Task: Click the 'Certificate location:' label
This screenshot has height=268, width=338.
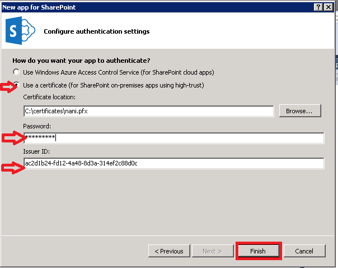Action: tap(49, 97)
